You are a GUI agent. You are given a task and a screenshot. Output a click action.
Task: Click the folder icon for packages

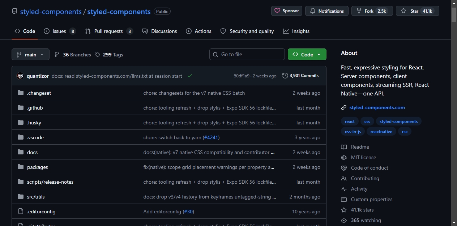click(x=21, y=167)
